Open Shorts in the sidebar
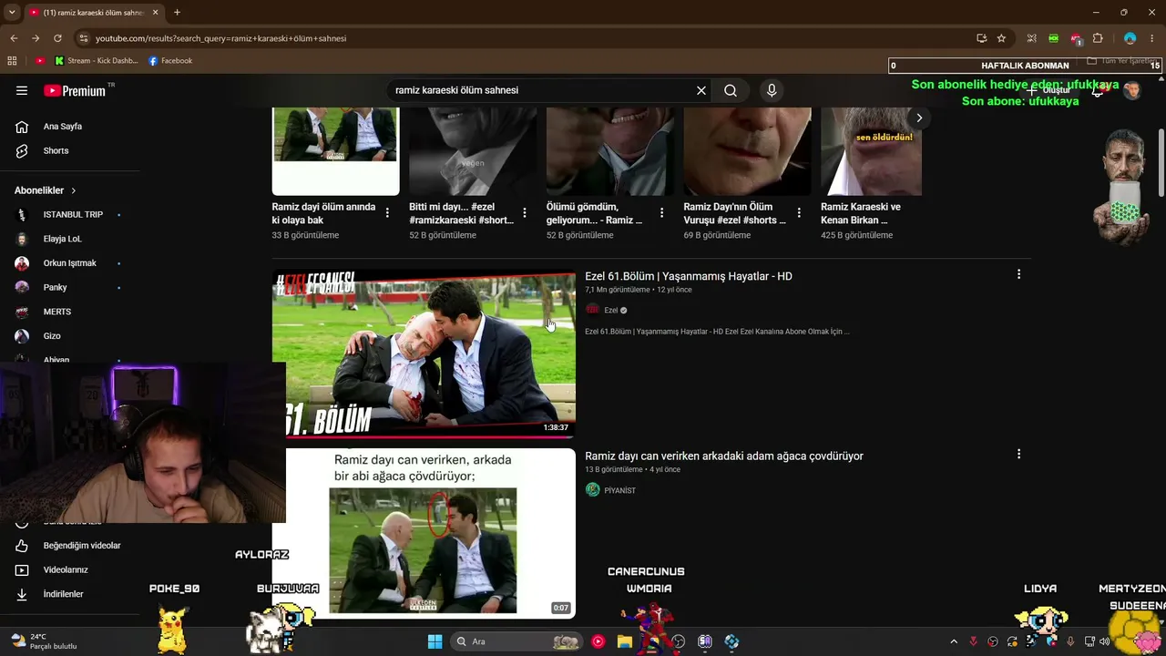The width and height of the screenshot is (1166, 656). point(56,151)
